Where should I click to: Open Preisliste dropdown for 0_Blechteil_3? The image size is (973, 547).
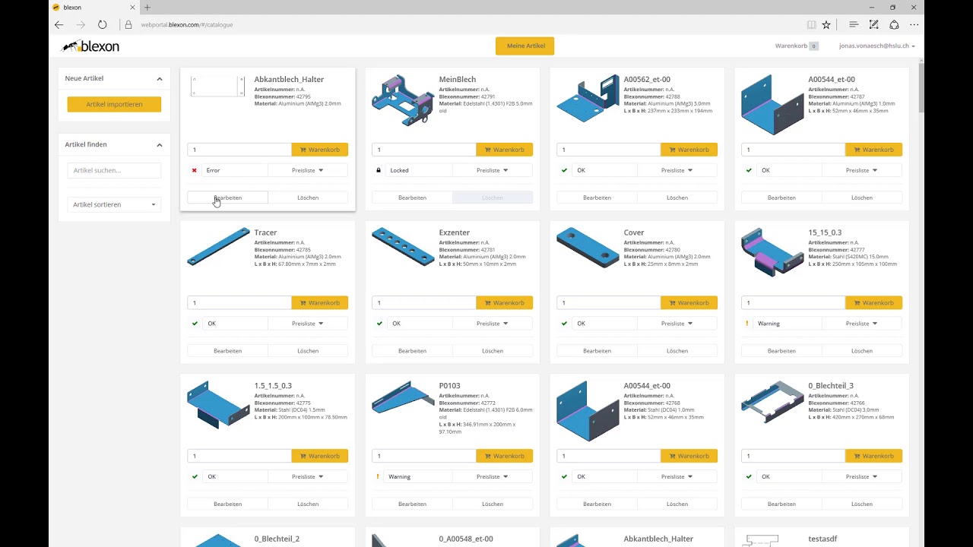click(x=862, y=476)
